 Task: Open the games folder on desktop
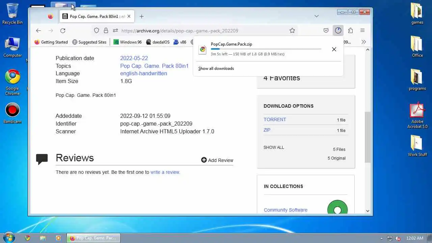pos(417,14)
